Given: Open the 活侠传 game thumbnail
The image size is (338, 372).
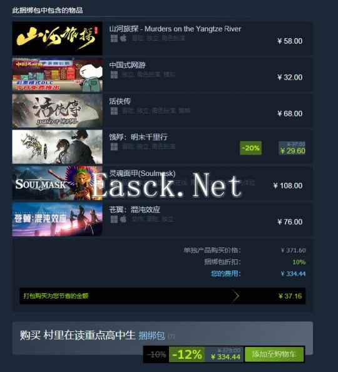Looking at the screenshot, I should click(x=57, y=111).
